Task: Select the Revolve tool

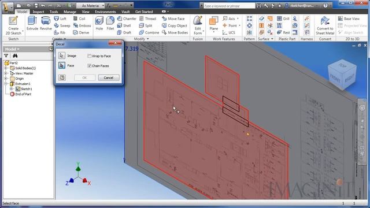Action: click(x=46, y=23)
